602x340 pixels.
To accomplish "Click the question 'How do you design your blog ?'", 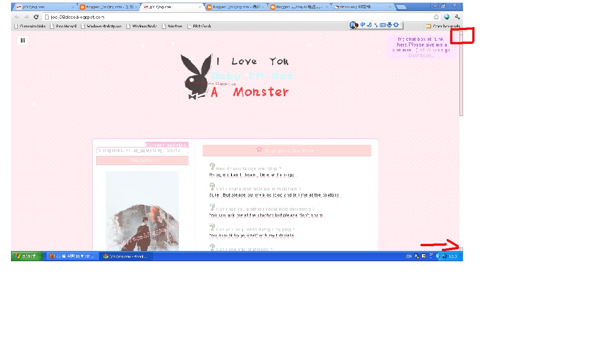I will point(249,169).
